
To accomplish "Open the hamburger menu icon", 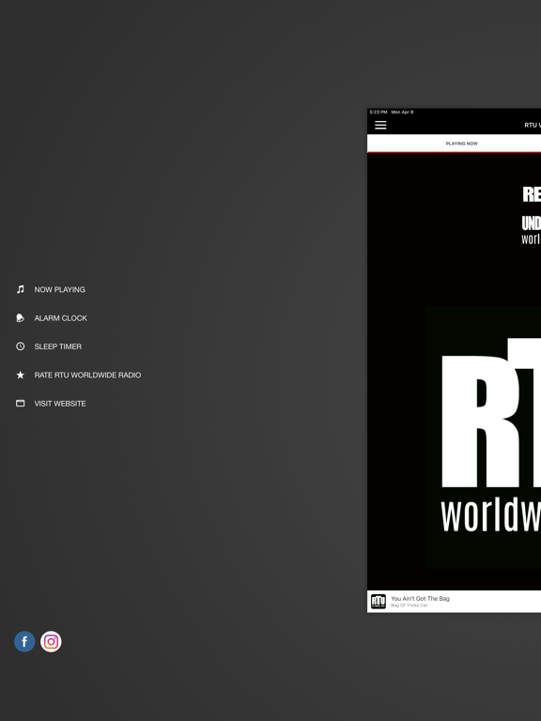I will point(380,125).
